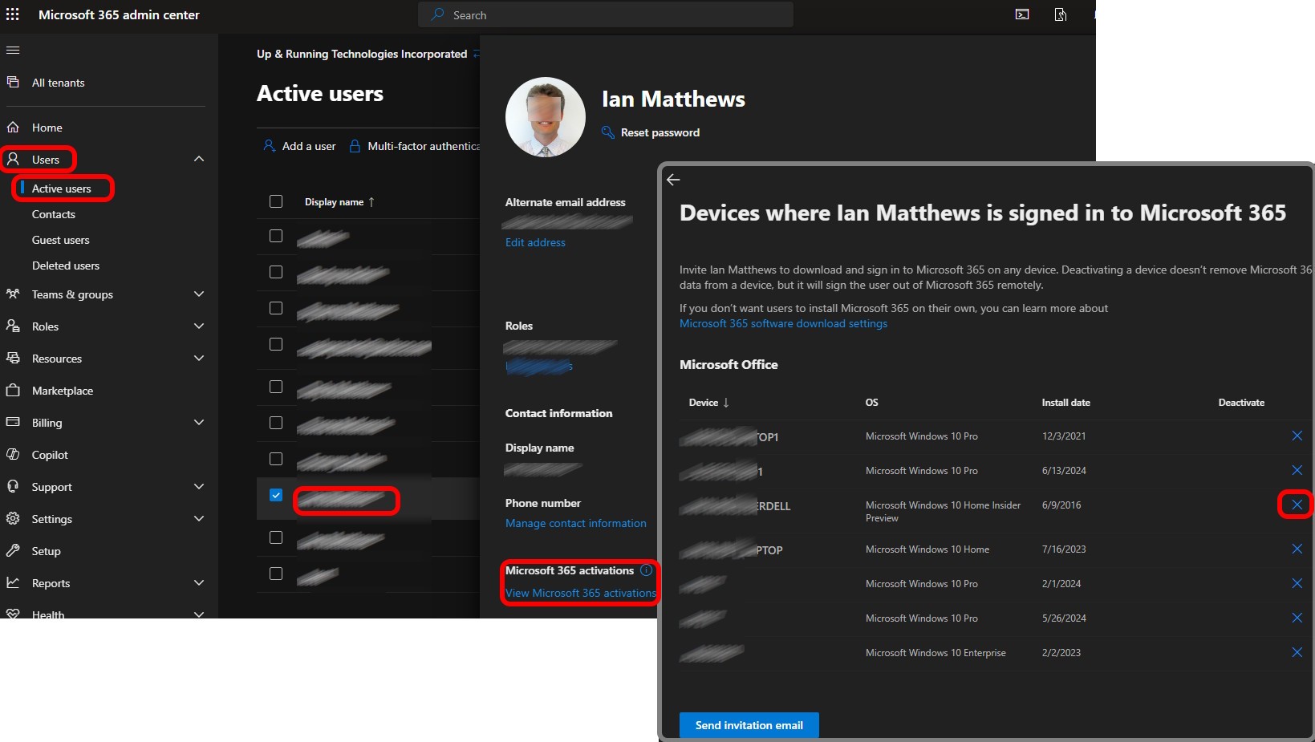This screenshot has width=1315, height=742.
Task: Deactivate the device installed 12/3/2021
Action: [1297, 436]
